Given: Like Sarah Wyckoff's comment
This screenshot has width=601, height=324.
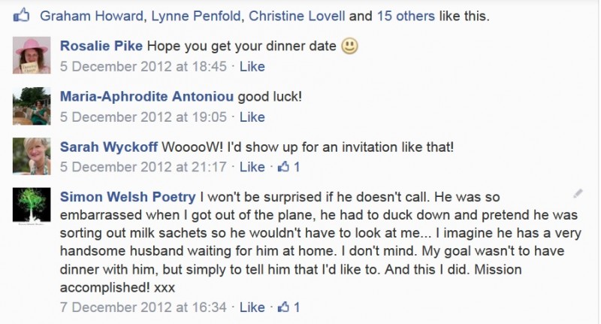Looking at the screenshot, I should (x=252, y=167).
